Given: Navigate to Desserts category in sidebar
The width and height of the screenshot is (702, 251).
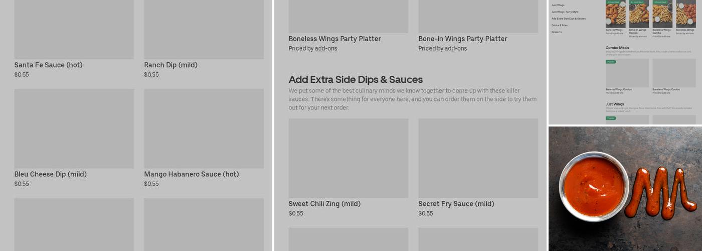Looking at the screenshot, I should [557, 32].
